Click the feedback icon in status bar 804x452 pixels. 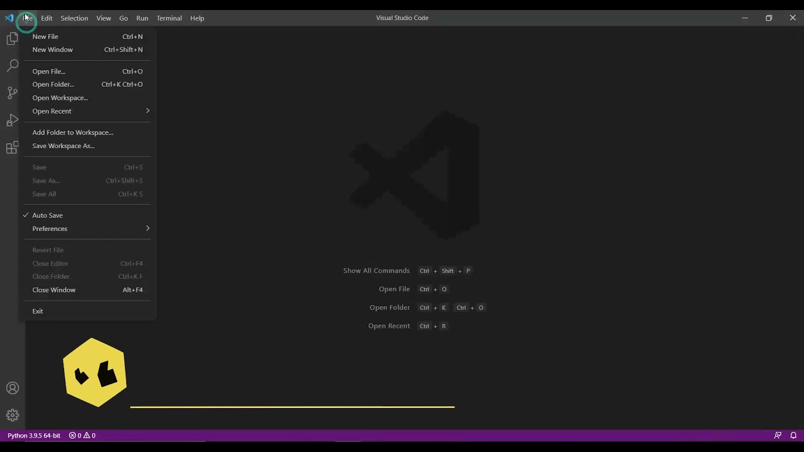pyautogui.click(x=778, y=435)
